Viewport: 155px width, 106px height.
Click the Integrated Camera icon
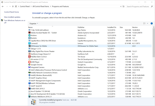click(29, 67)
